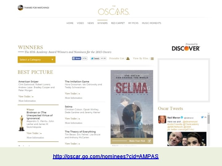Open the View By Film link
This screenshot has height=166, width=222.
point(141,58)
